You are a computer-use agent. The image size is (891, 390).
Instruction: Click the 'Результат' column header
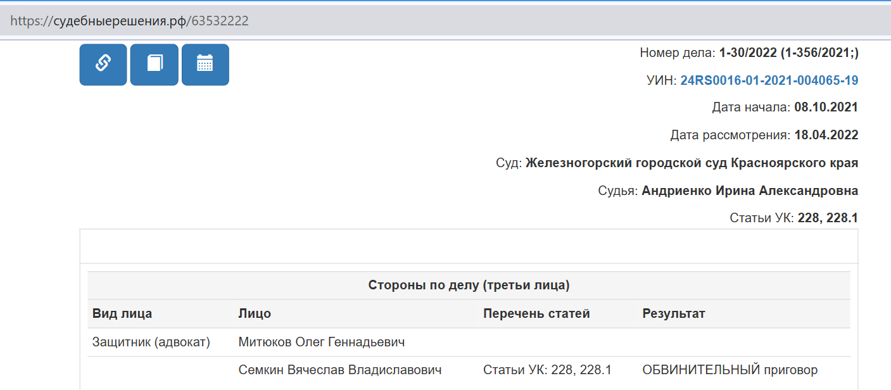(673, 313)
